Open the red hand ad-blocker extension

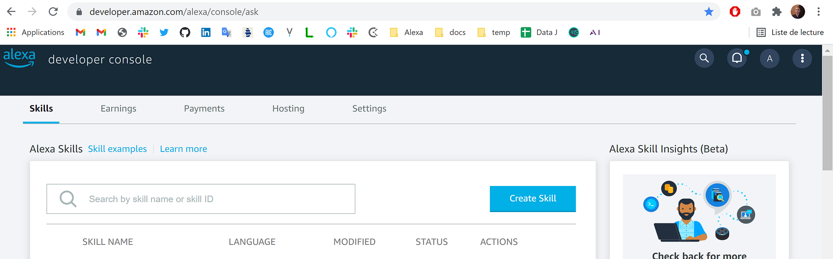tap(735, 12)
